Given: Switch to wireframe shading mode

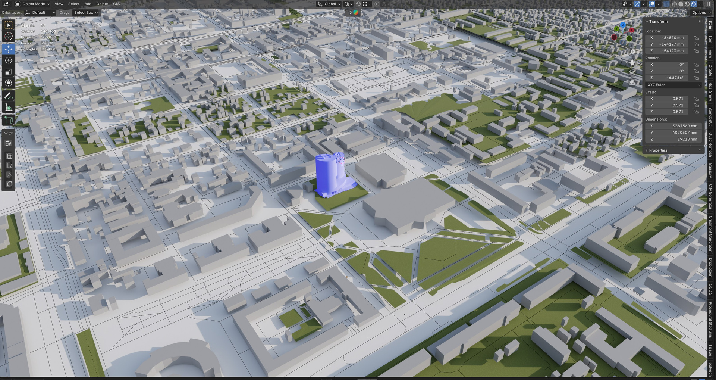Looking at the screenshot, I should coord(675,4).
